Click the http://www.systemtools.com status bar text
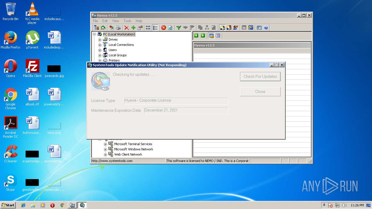The image size is (372, 209). pyautogui.click(x=112, y=161)
